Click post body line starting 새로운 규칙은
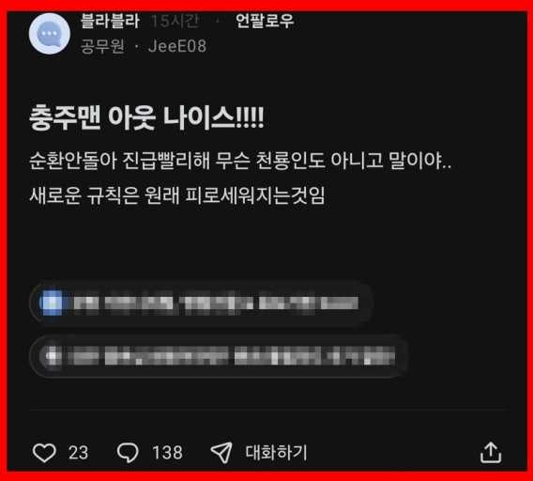 (x=177, y=195)
